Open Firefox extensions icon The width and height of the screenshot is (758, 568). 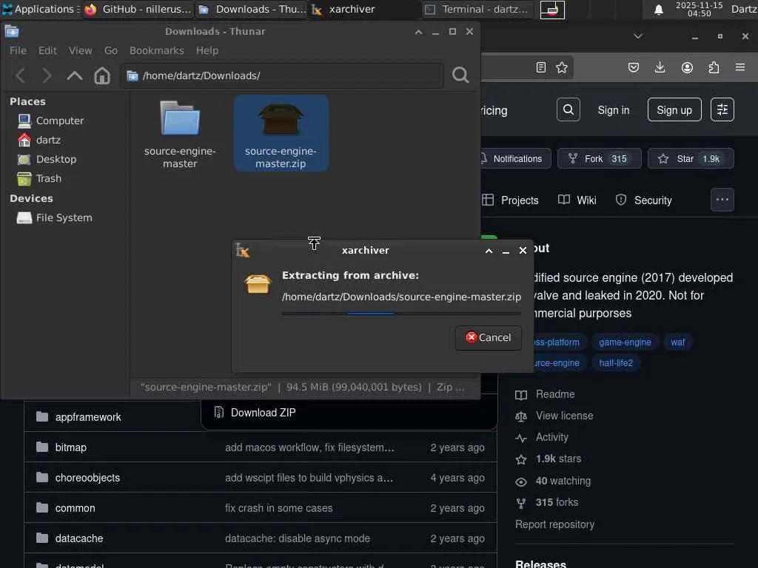tap(714, 67)
